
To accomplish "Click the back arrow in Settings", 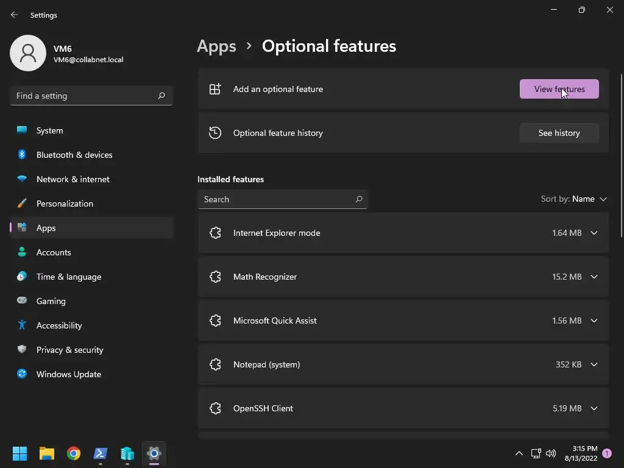I will [15, 15].
